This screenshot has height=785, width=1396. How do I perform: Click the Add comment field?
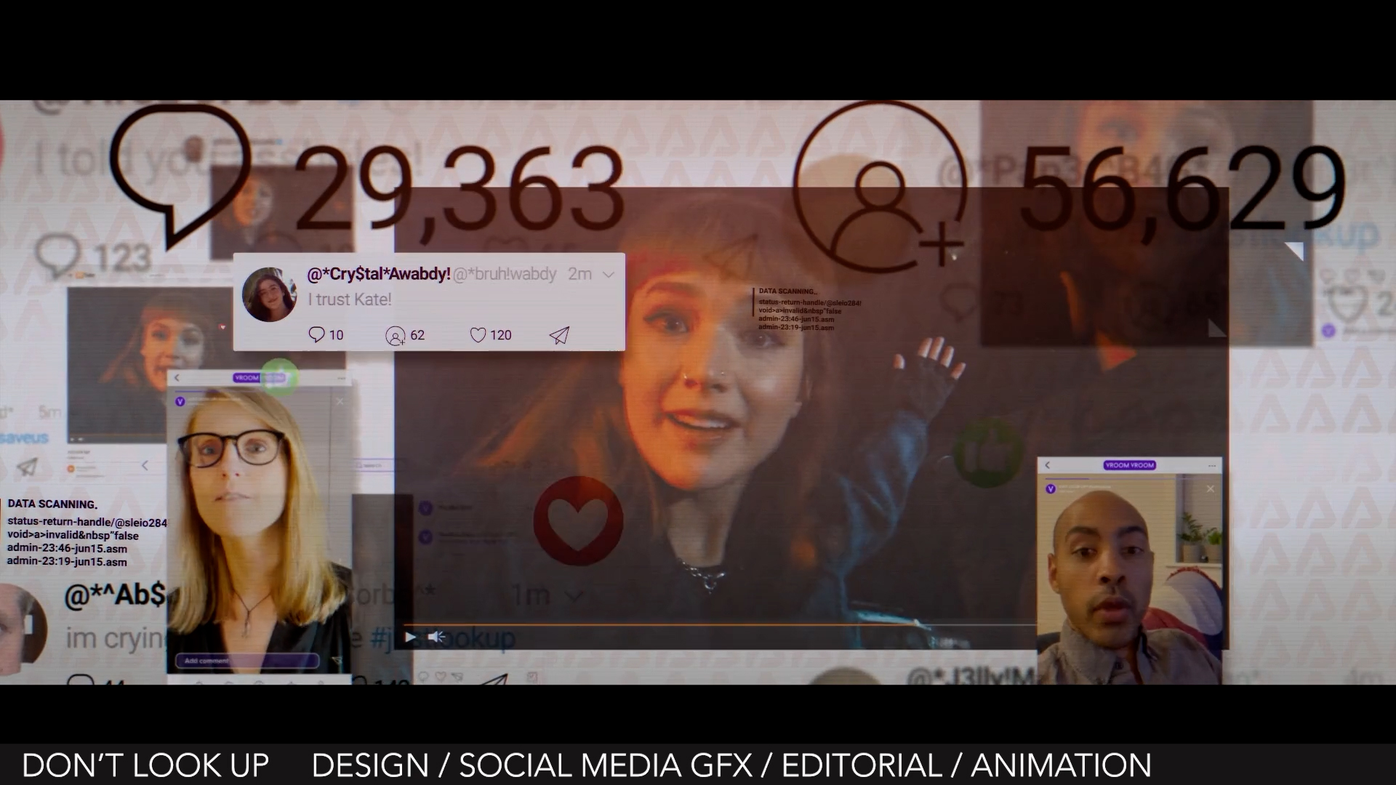point(247,661)
